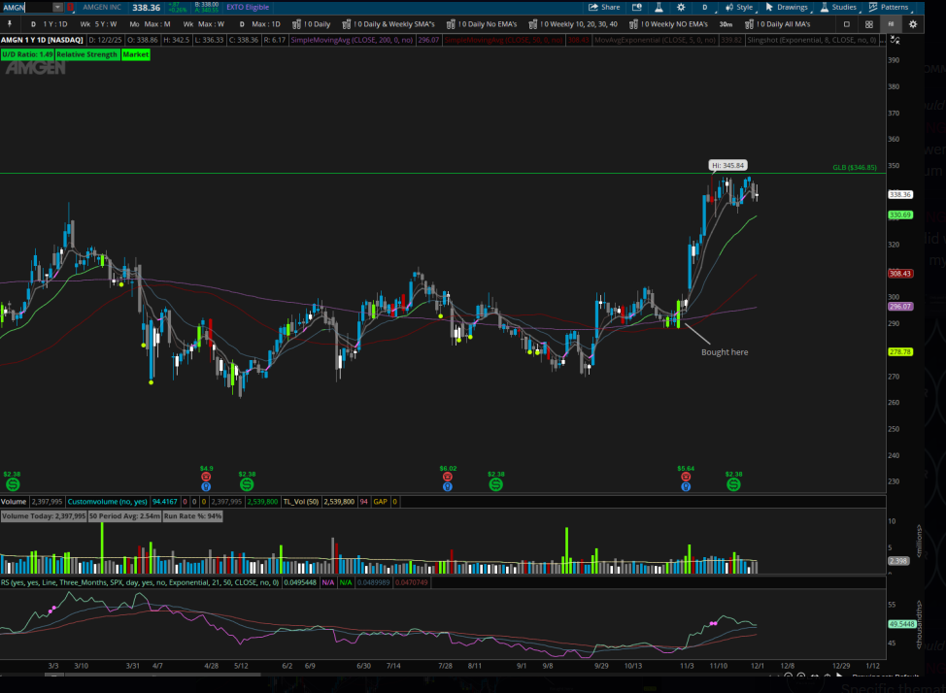Open the Style dropdown menu
Viewport: 946px width, 693px height.
tap(740, 7)
